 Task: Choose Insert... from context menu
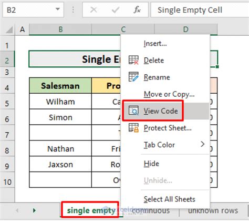tap(165, 43)
